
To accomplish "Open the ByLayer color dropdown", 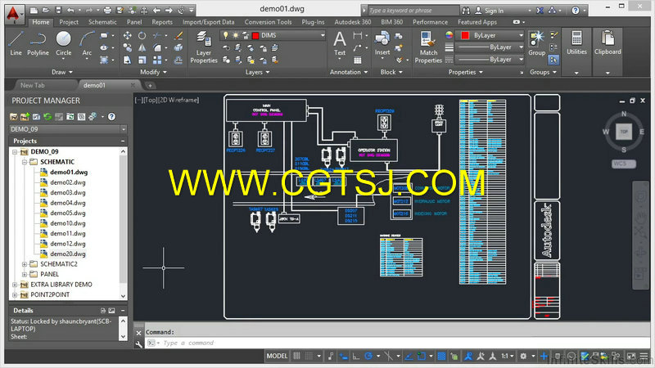I will pos(521,35).
